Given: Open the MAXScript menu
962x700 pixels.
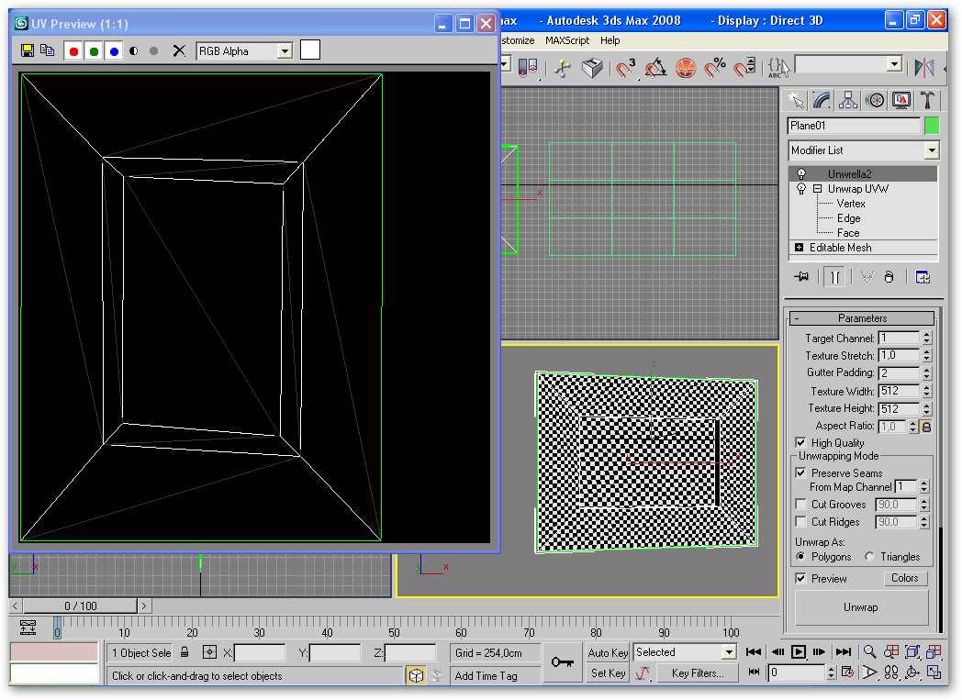Looking at the screenshot, I should pyautogui.click(x=569, y=40).
